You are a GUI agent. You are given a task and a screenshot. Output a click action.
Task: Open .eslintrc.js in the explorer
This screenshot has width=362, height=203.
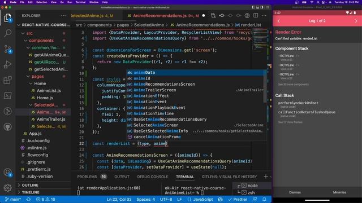pos(36,148)
